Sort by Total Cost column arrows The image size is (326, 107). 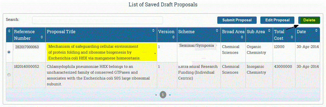point(292,37)
